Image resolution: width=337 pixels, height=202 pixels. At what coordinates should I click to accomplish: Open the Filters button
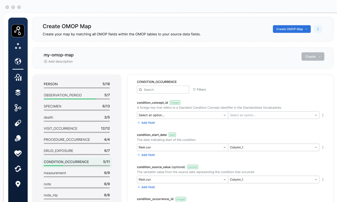199,90
